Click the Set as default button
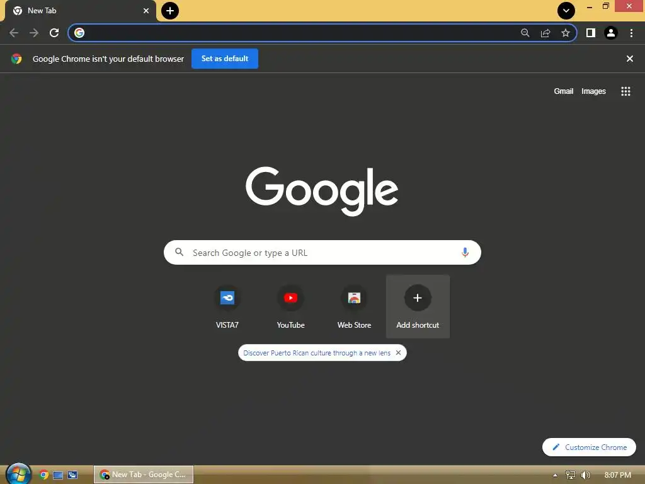 click(225, 59)
